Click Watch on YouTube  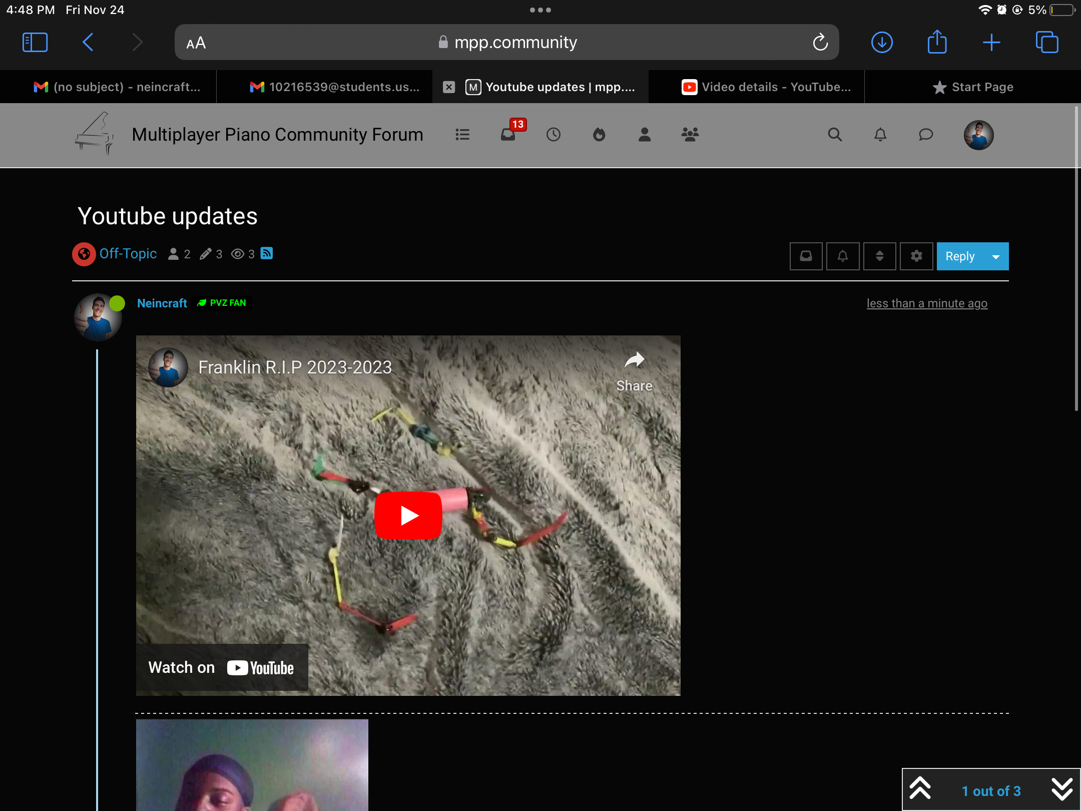pyautogui.click(x=221, y=668)
